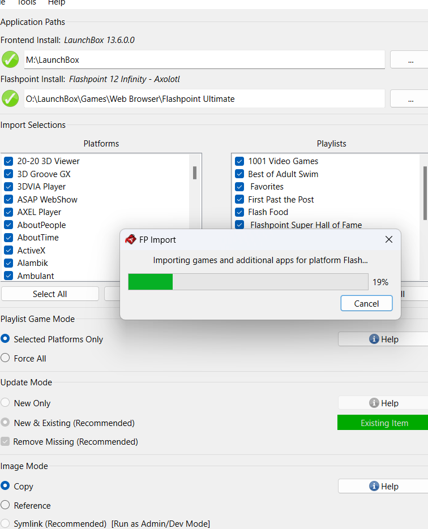This screenshot has height=529, width=428.
Task: Click the Platforms column heading
Action: coord(101,144)
